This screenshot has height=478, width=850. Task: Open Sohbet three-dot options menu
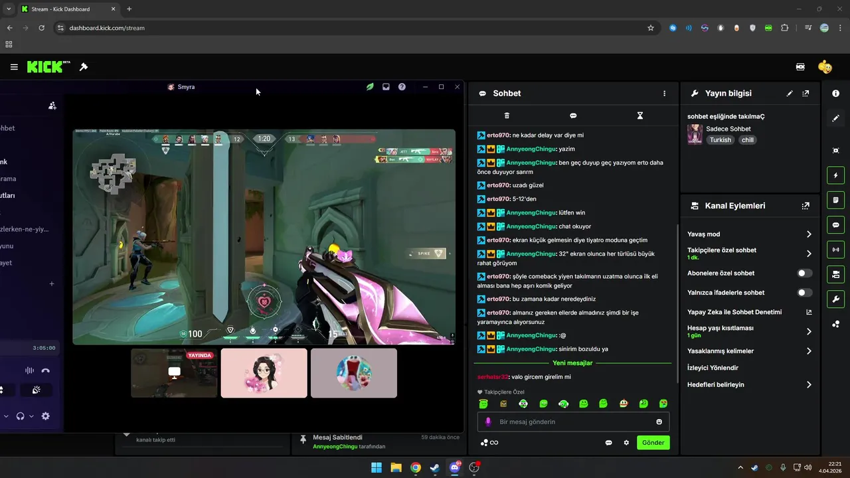pos(664,94)
